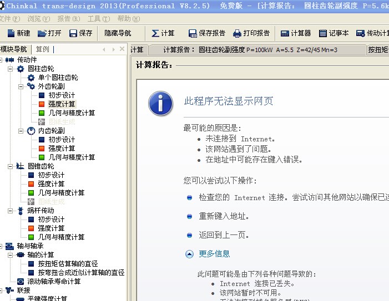Save using the 保存 floppy icon
Screen dimensions: 389x301
73,33
